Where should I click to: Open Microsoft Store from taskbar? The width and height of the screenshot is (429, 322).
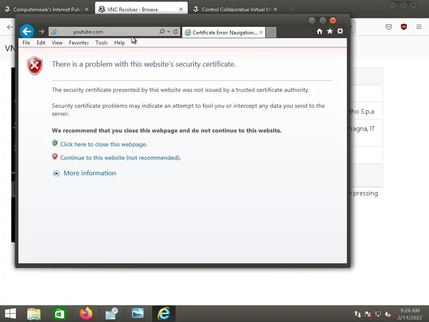pyautogui.click(x=59, y=314)
